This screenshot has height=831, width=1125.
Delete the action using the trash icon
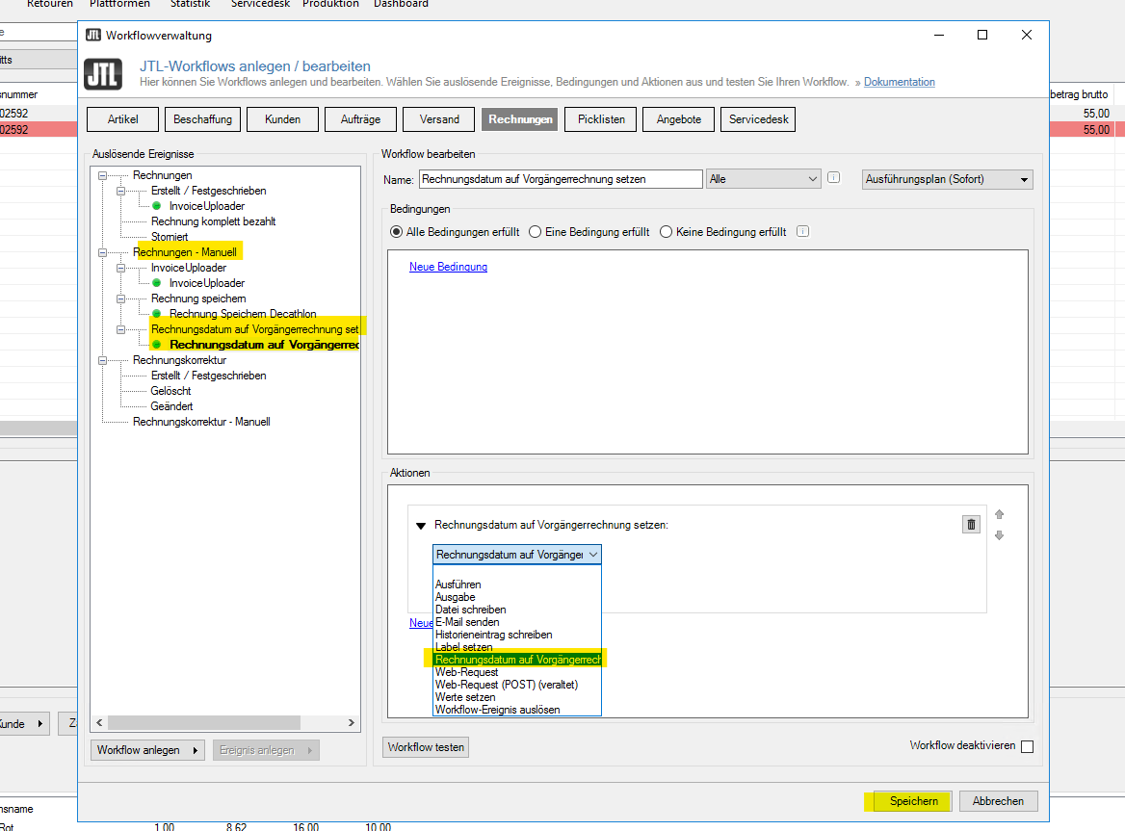(x=971, y=525)
